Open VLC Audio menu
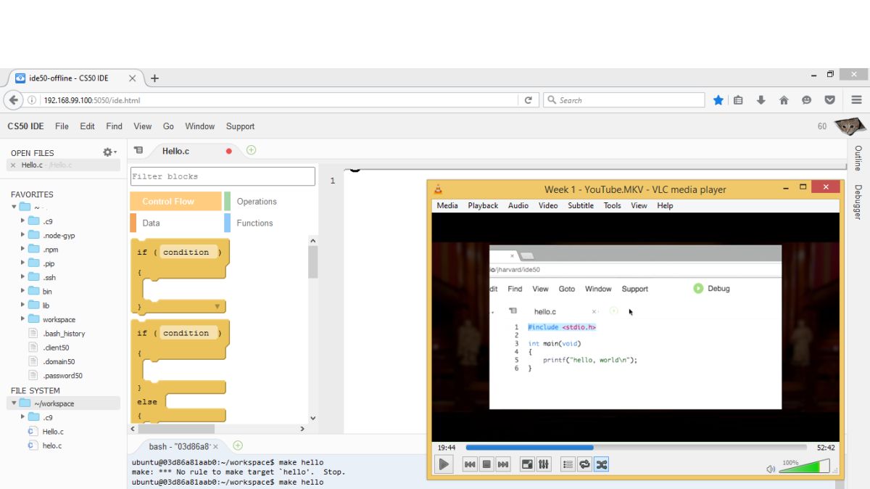Image resolution: width=870 pixels, height=489 pixels. coord(518,205)
